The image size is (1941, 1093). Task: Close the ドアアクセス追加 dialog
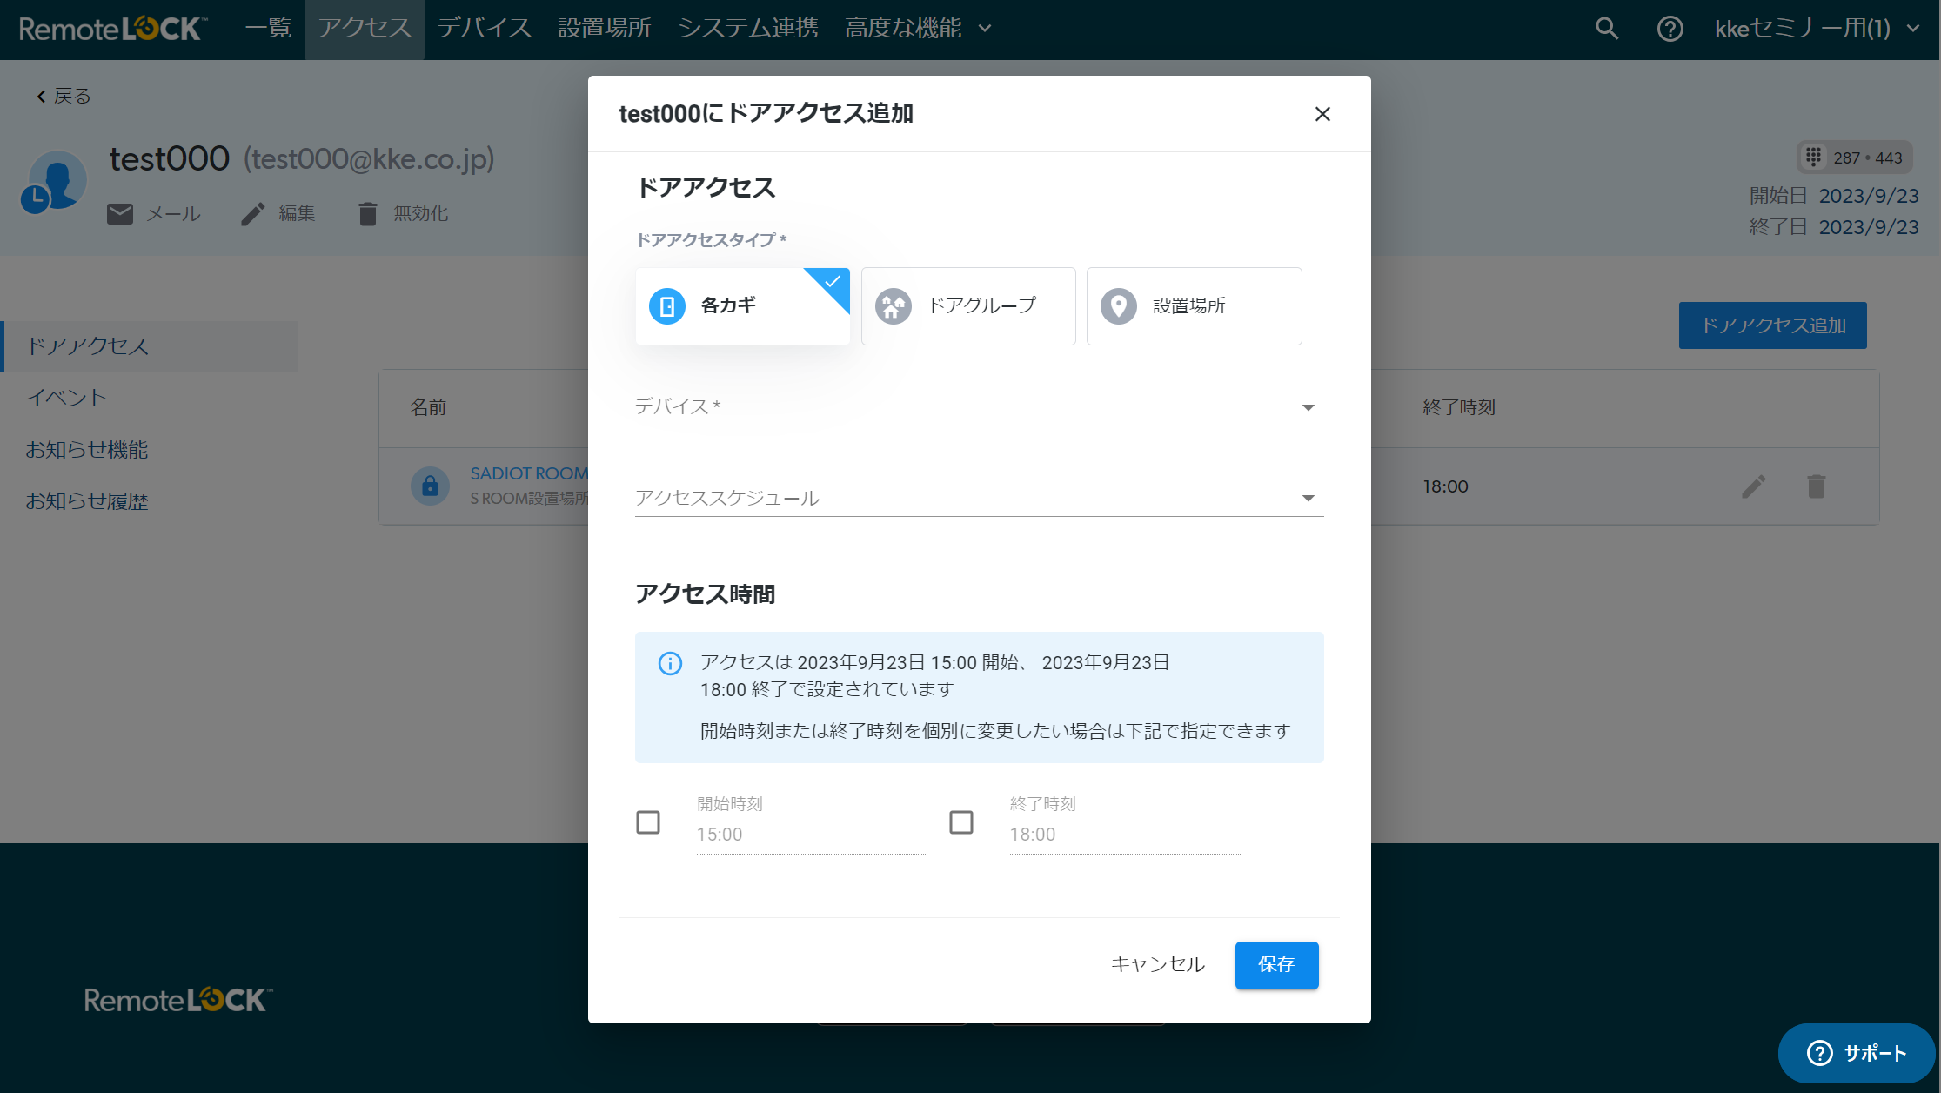click(1322, 114)
